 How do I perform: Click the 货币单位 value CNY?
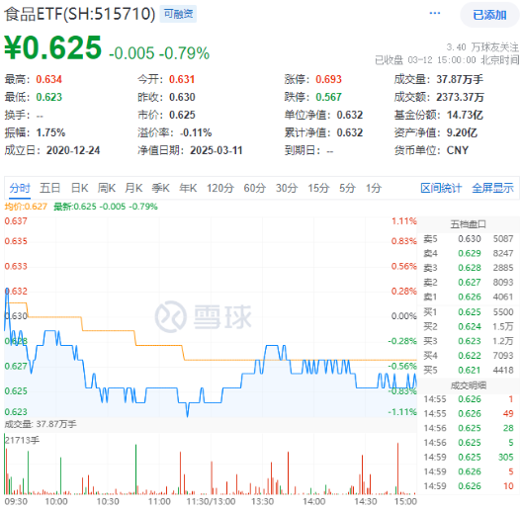pyautogui.click(x=458, y=150)
